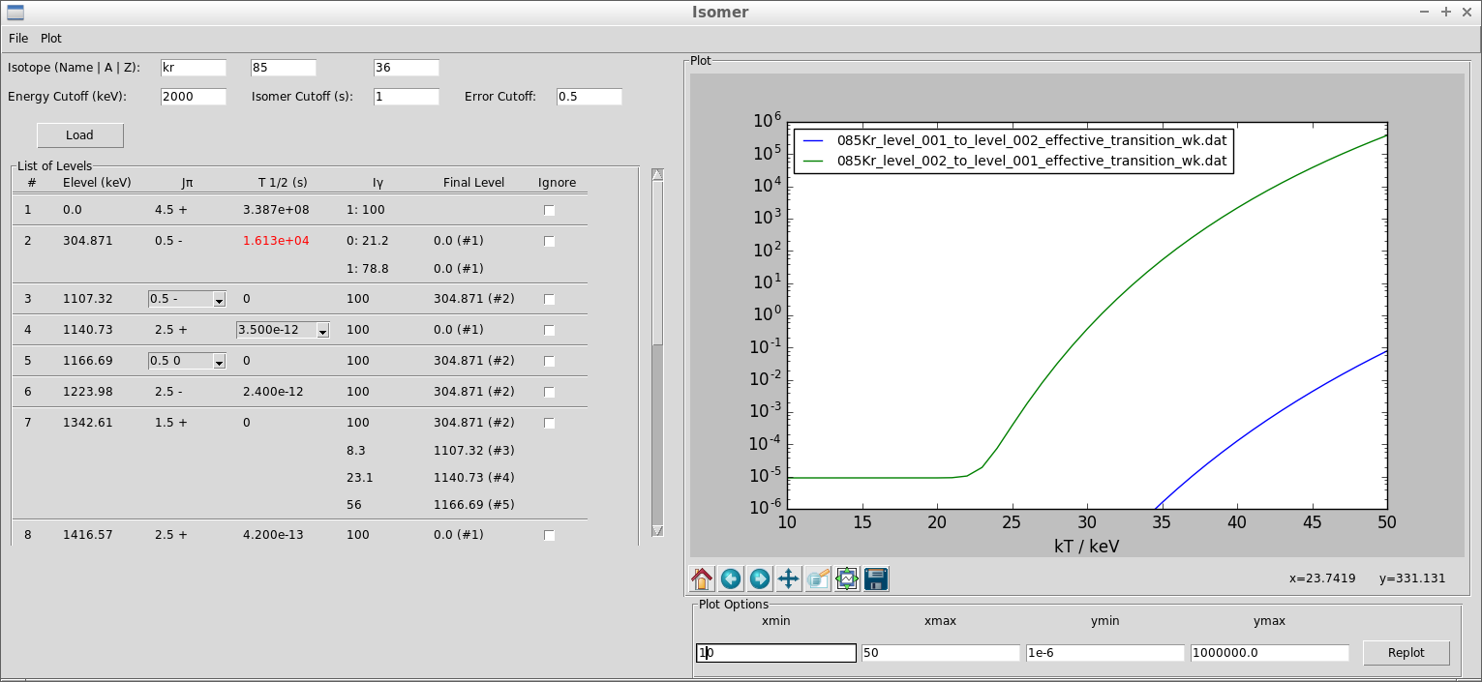Toggle Ignore checkbox for level 1
1482x682 pixels.
click(x=550, y=210)
